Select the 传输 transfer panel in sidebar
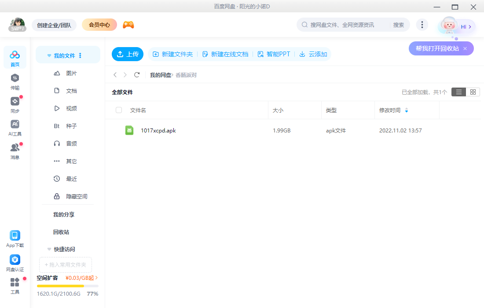 15,83
